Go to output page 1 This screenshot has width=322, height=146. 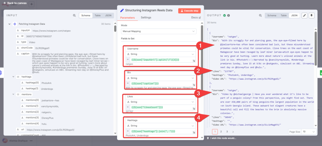215,132
